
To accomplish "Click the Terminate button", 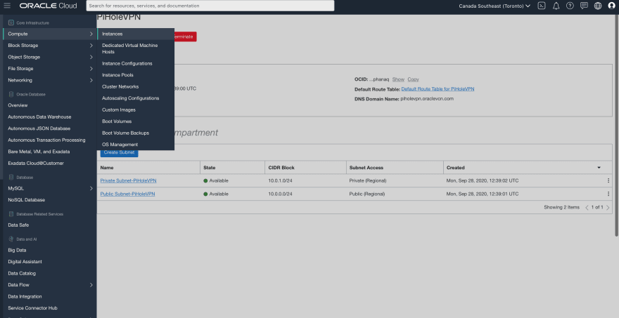I will coord(185,37).
